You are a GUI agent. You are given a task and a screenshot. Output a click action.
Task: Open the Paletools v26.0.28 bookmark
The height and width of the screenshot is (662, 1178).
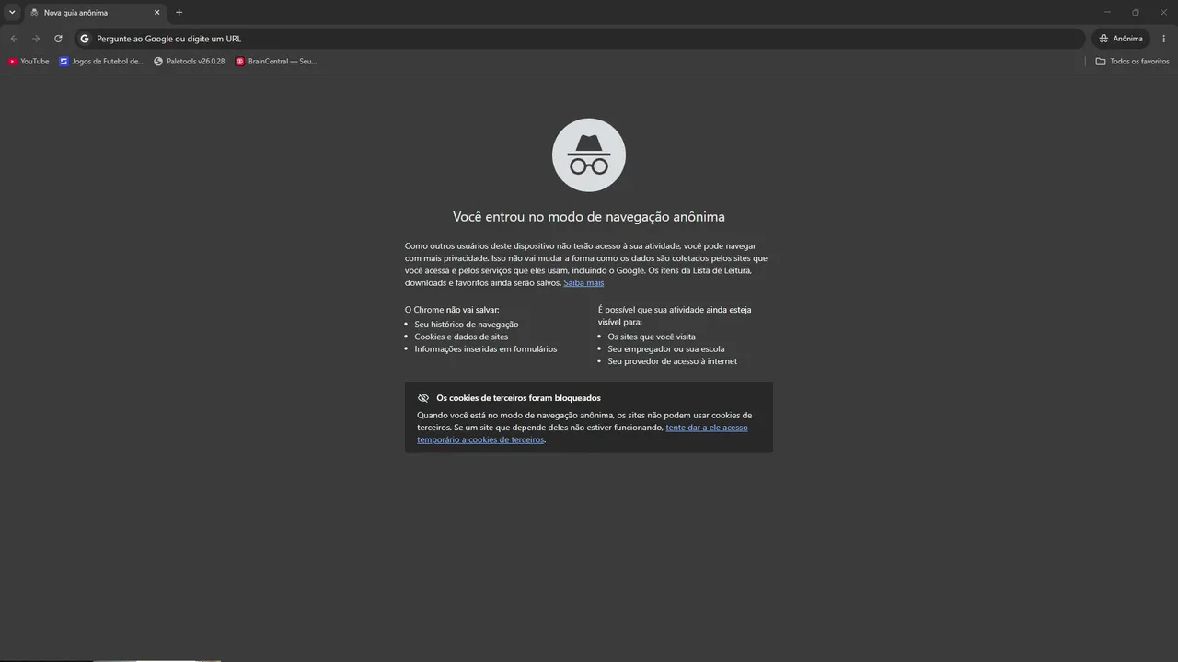click(x=190, y=62)
